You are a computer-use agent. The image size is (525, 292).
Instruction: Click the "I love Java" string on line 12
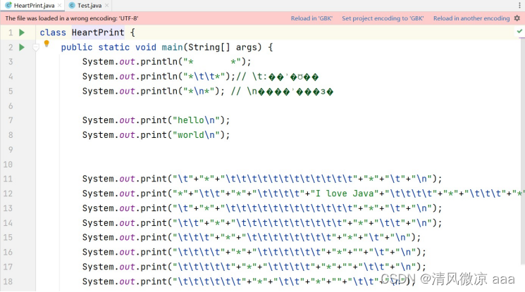345,193
